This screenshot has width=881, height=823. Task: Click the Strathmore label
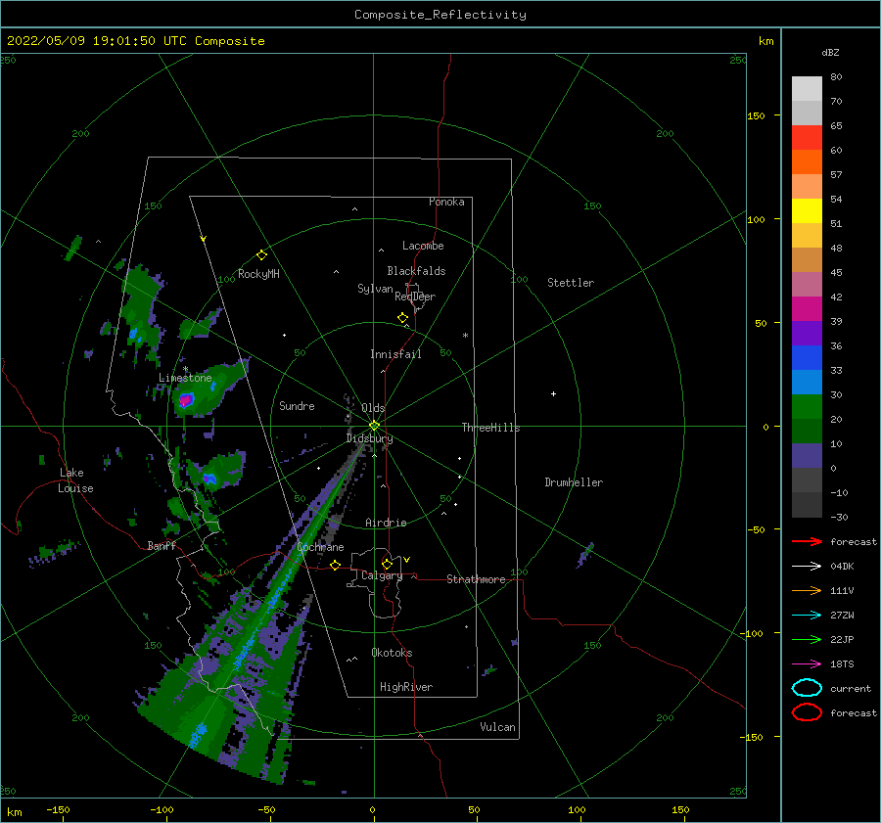[x=476, y=579]
